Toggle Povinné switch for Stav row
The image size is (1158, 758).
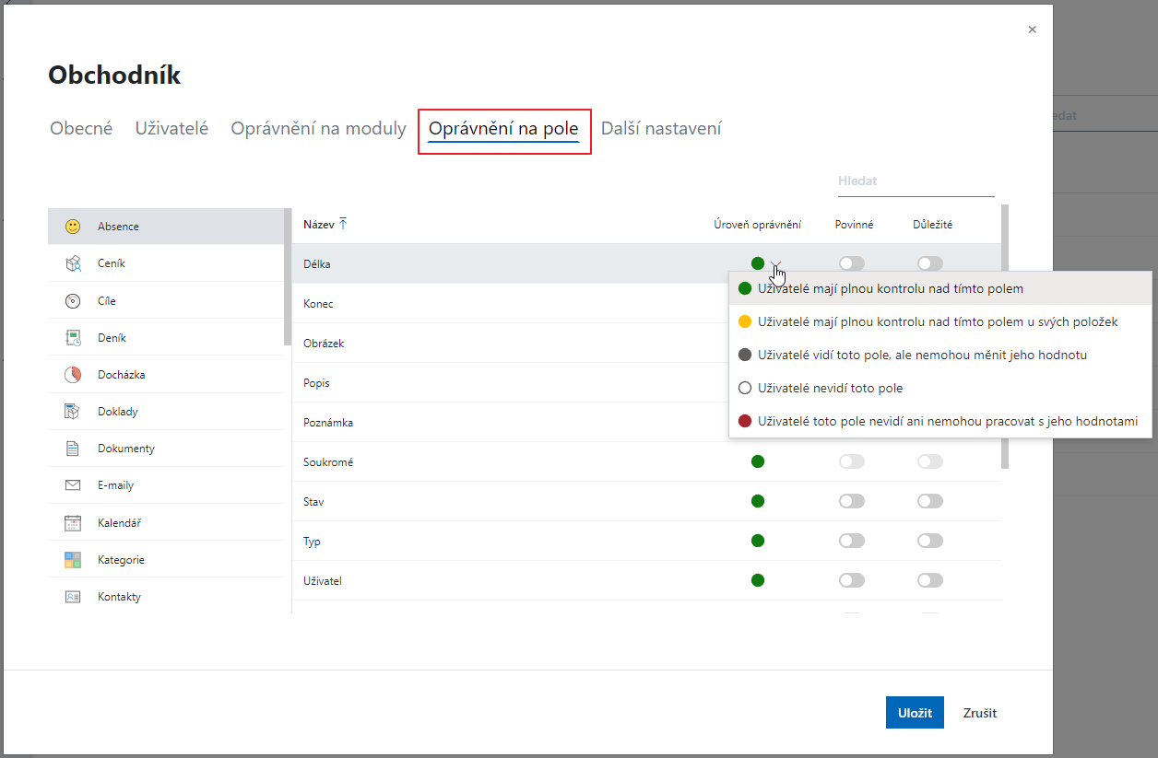click(852, 501)
